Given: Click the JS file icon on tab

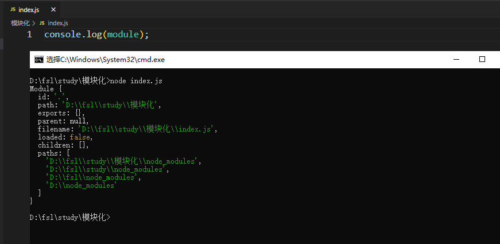Looking at the screenshot, I should (x=13, y=10).
